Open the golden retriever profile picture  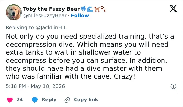click(x=14, y=12)
